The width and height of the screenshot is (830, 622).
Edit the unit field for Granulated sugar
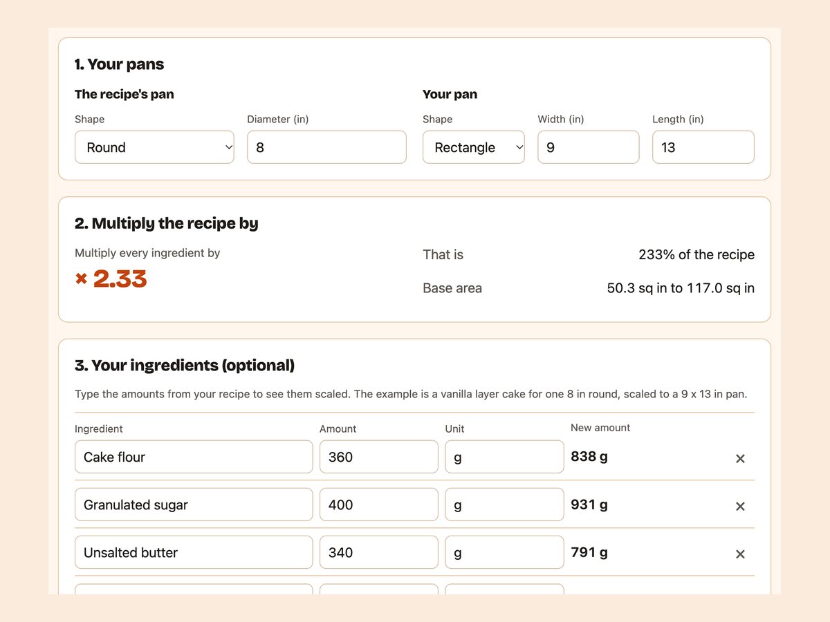(x=504, y=505)
